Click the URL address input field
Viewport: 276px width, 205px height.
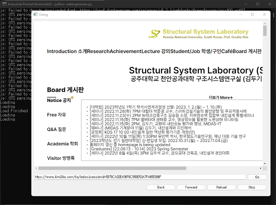[x=140, y=177]
